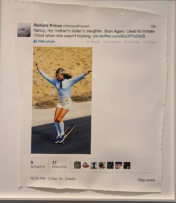Screen dimensions: 176x203
Task: Open the first retweeter avatar
Action: [78, 165]
